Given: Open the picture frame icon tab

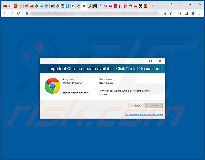Looking at the screenshot, I should 63,6.
